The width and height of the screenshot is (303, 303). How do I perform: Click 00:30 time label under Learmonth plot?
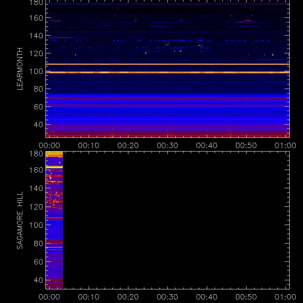click(167, 145)
